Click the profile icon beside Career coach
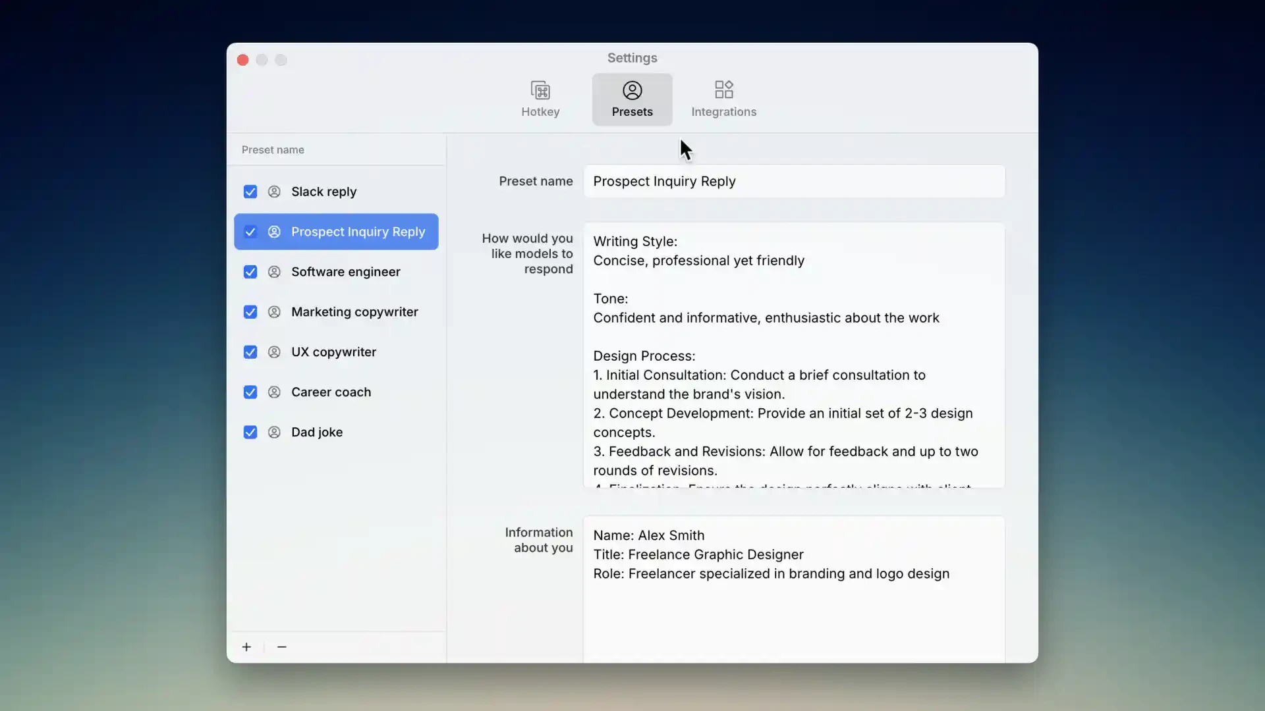This screenshot has width=1265, height=711. [x=273, y=392]
